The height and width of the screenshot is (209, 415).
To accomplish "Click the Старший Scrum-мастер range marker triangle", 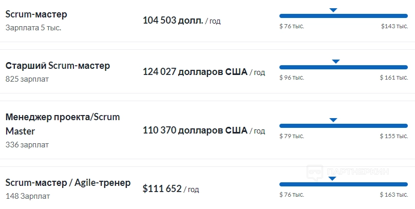I will (x=336, y=61).
